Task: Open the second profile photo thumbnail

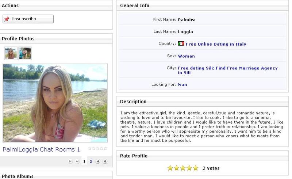Action: [25, 53]
